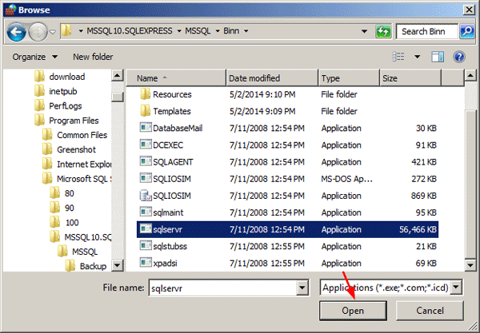Click the SQLAGENT application icon
480x333 pixels.
[x=144, y=161]
